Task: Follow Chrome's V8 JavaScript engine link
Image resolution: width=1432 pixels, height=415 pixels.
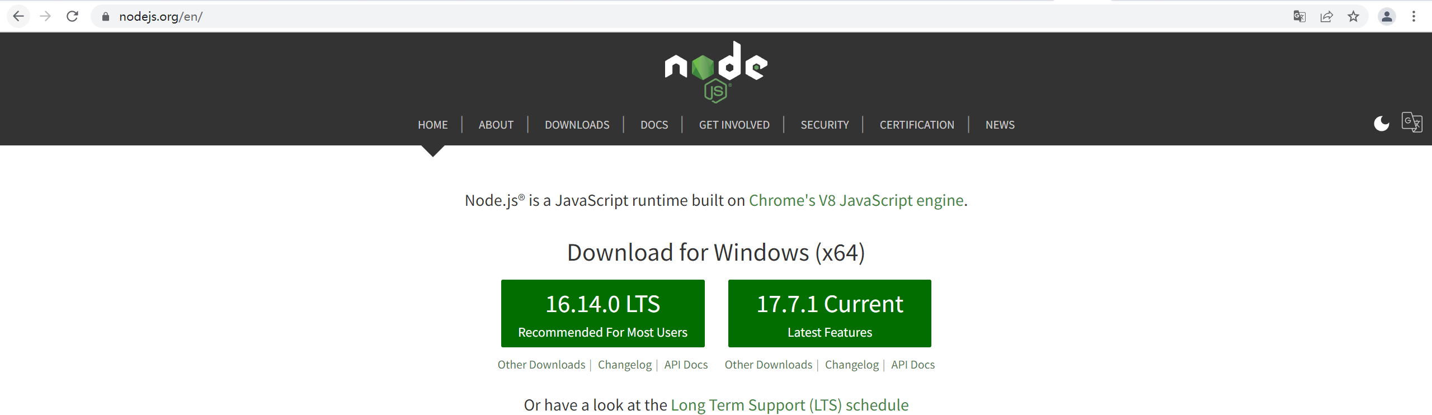Action: pos(856,200)
